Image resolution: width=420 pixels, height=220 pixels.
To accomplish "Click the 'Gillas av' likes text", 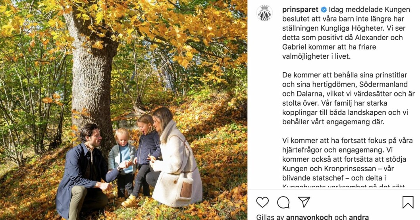I will (270, 217).
